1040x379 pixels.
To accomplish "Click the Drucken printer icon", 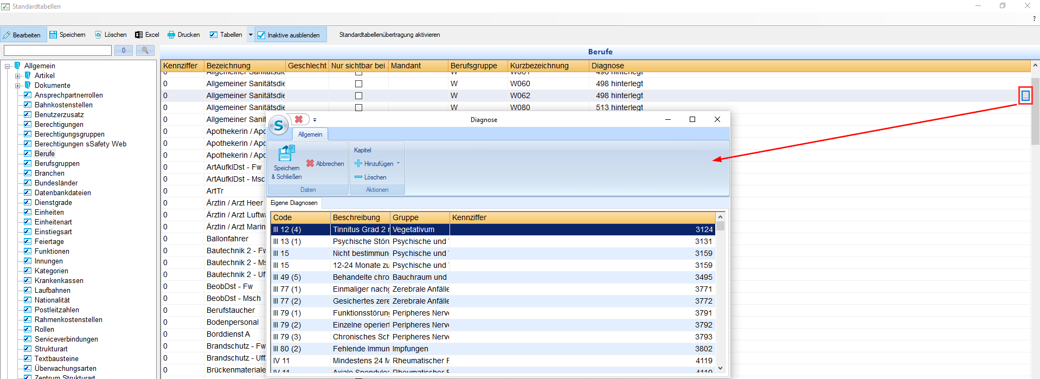I will pos(171,35).
